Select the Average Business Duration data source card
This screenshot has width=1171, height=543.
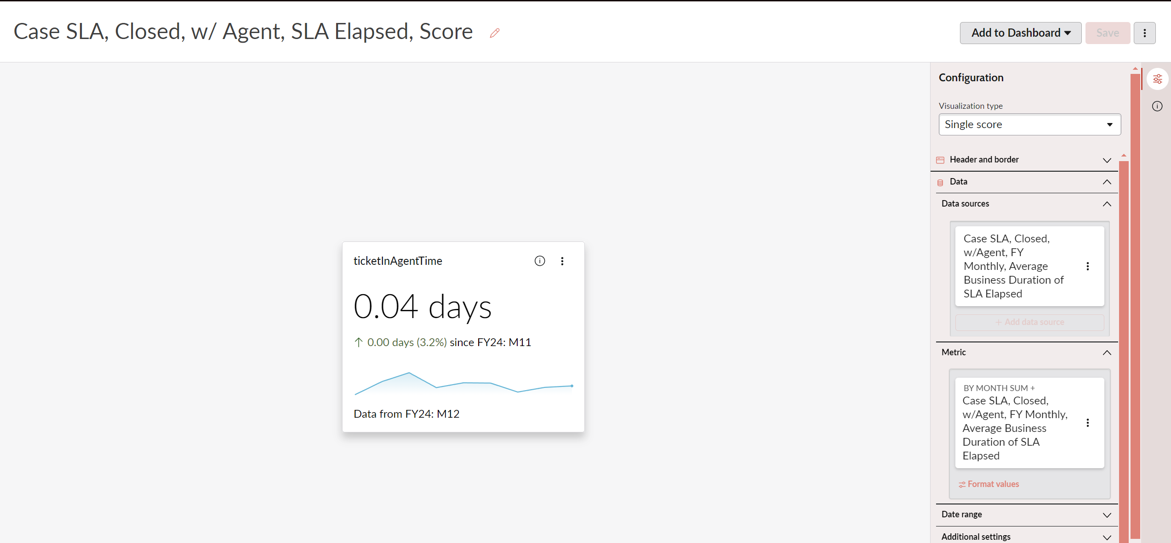[x=1029, y=266]
